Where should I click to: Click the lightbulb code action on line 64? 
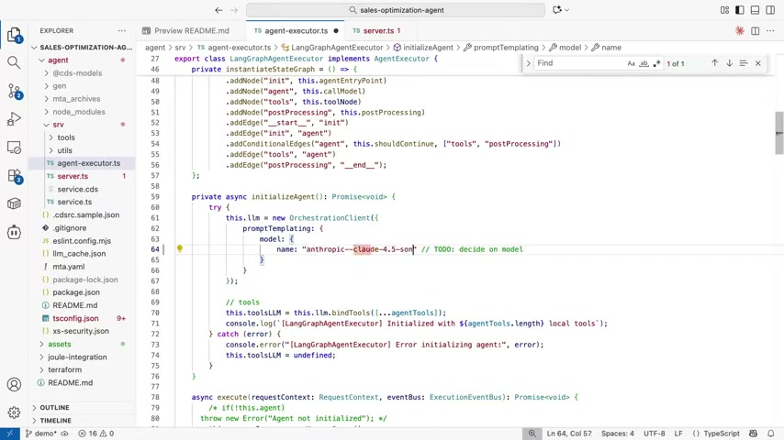(x=180, y=248)
